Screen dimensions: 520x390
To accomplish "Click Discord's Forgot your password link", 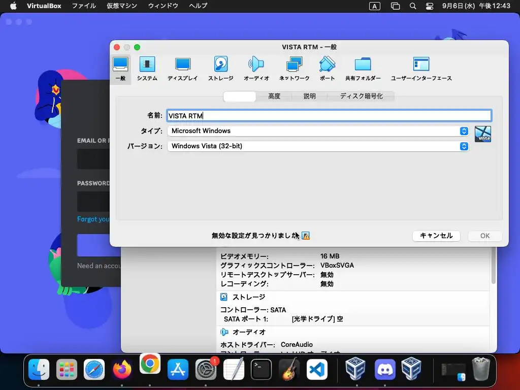I will coord(93,219).
